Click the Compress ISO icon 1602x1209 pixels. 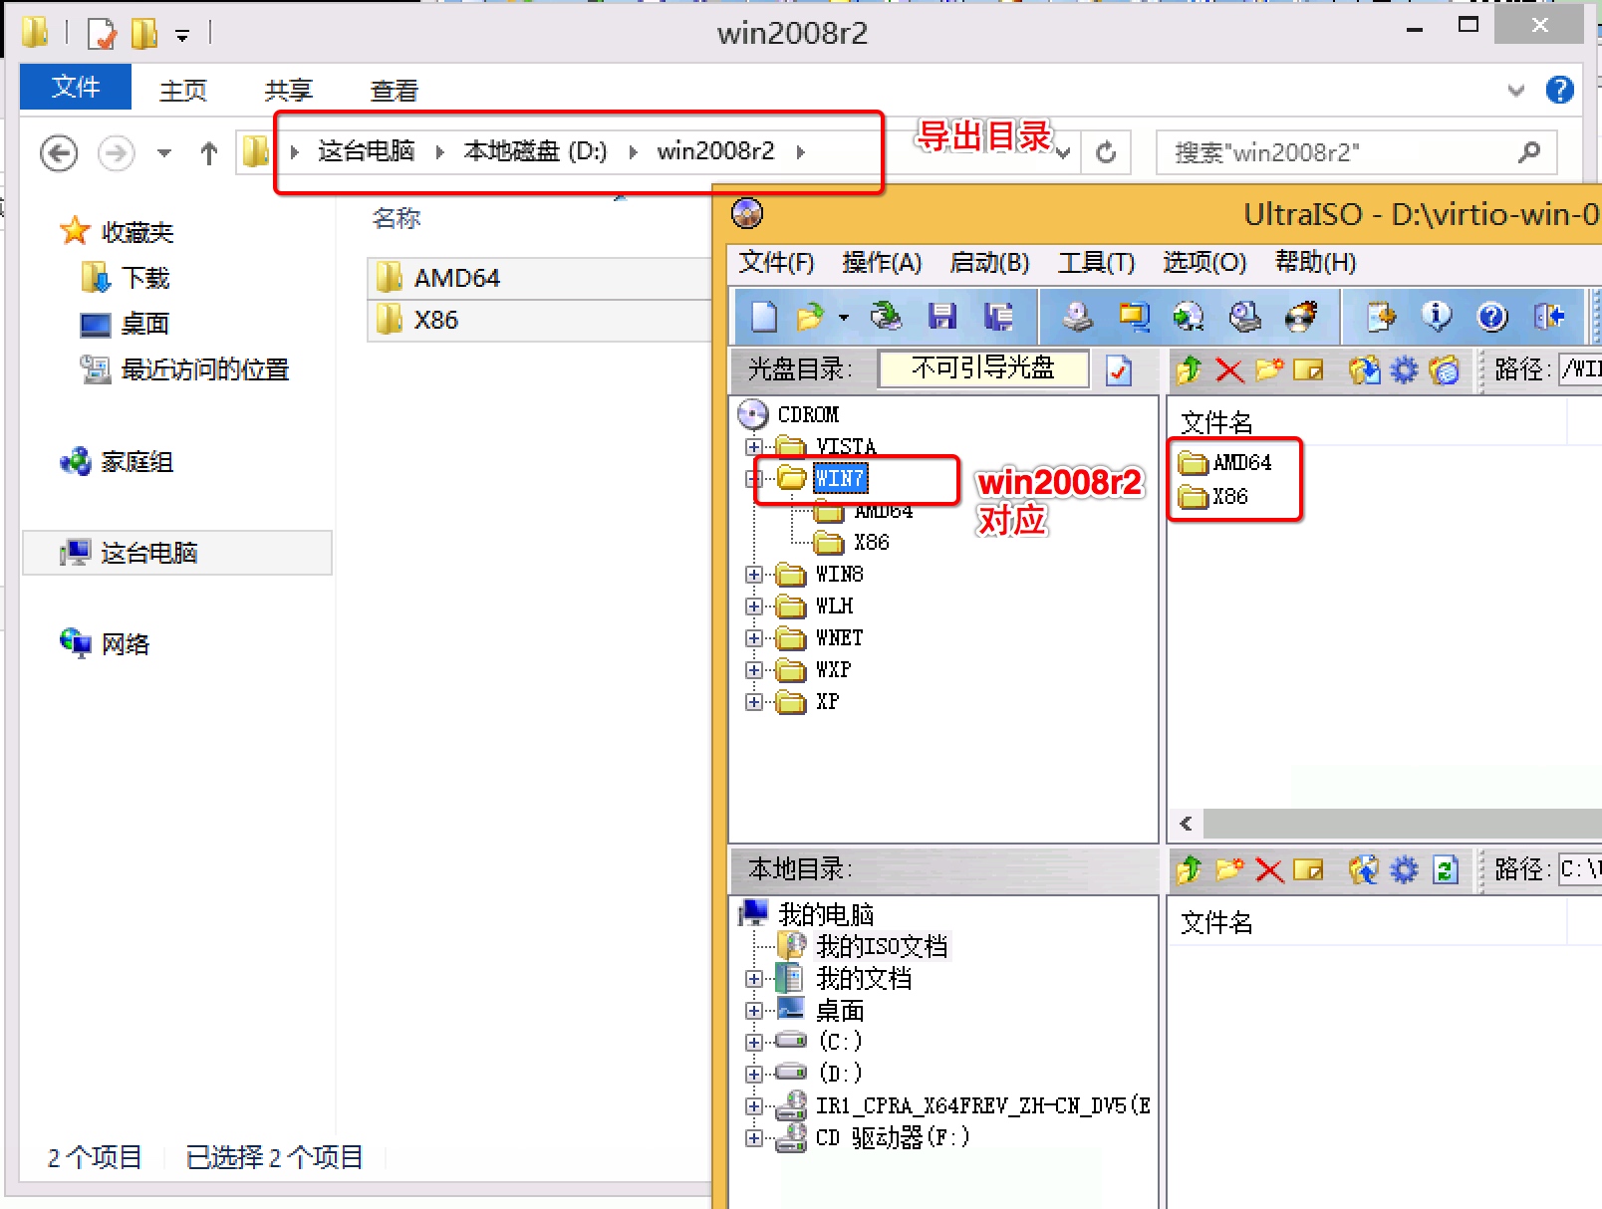tap(1134, 317)
